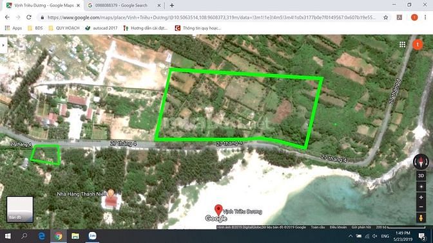Open the network connections icon
This screenshot has height=243, width=433.
[x=367, y=236]
